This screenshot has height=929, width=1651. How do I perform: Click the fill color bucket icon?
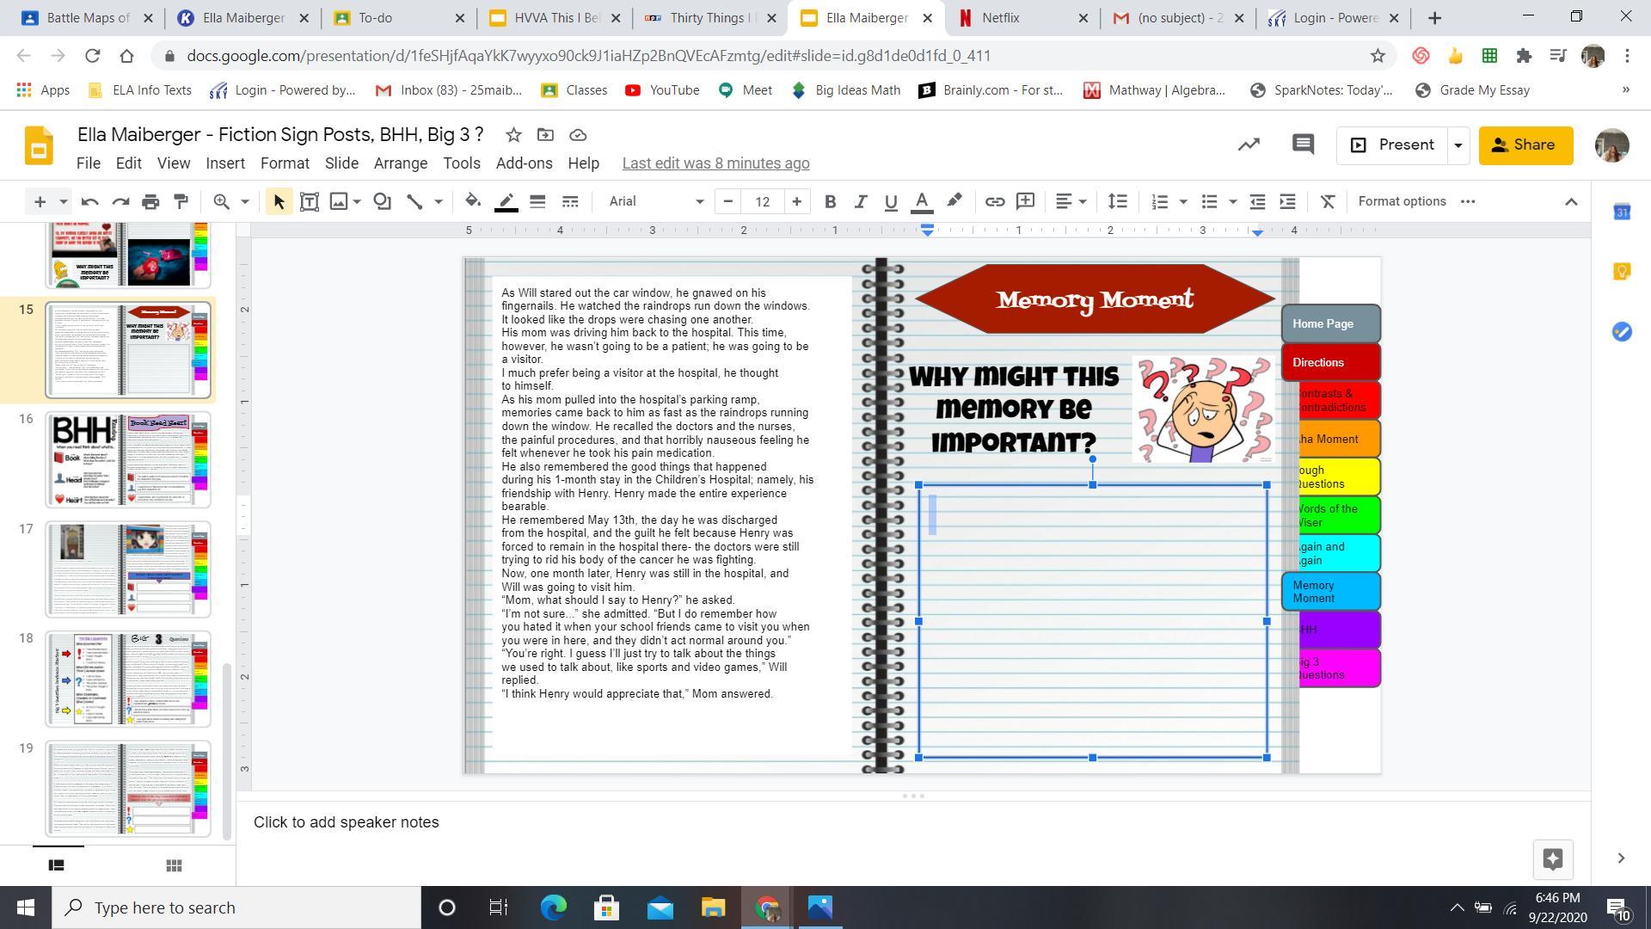click(x=472, y=201)
